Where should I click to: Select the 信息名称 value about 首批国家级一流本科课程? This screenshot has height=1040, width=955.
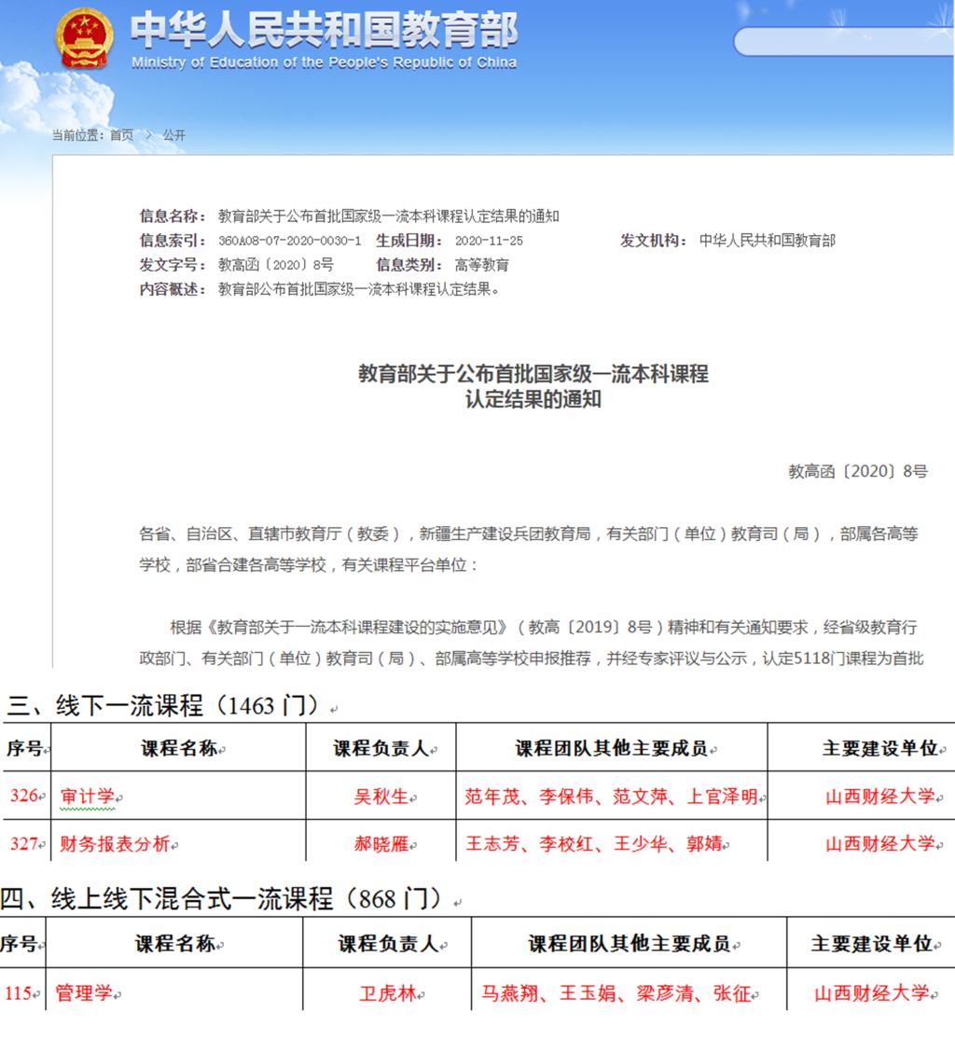click(x=389, y=216)
